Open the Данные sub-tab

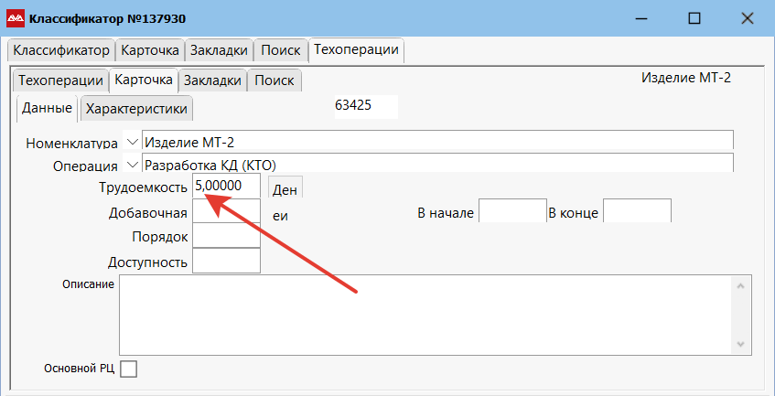pyautogui.click(x=47, y=108)
